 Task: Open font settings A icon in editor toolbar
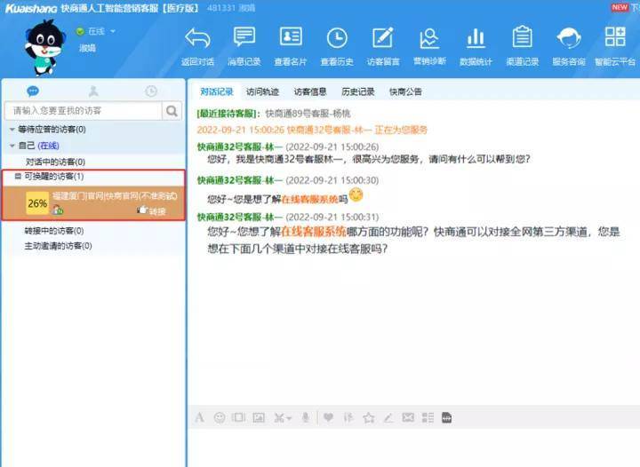point(199,417)
